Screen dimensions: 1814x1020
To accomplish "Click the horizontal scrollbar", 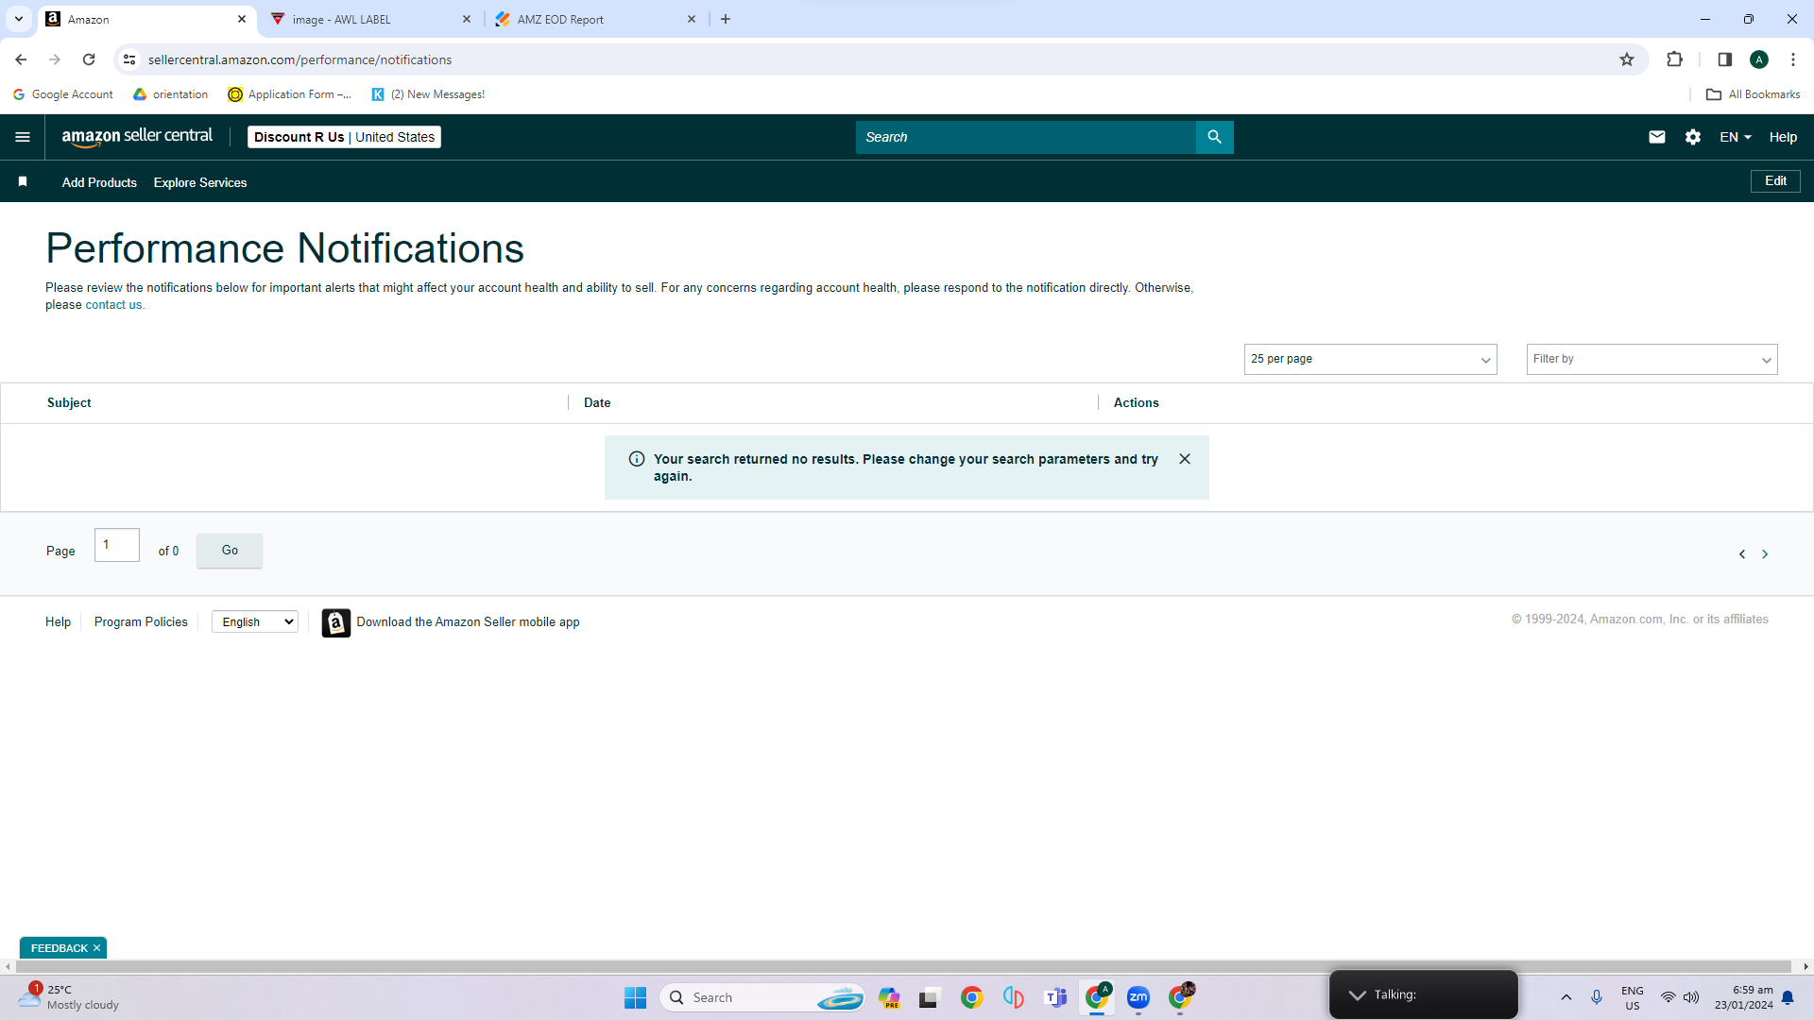I will click(x=904, y=966).
